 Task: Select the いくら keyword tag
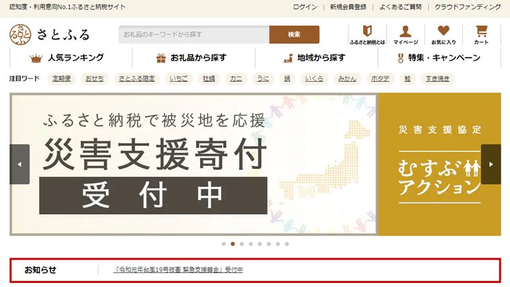(314, 78)
